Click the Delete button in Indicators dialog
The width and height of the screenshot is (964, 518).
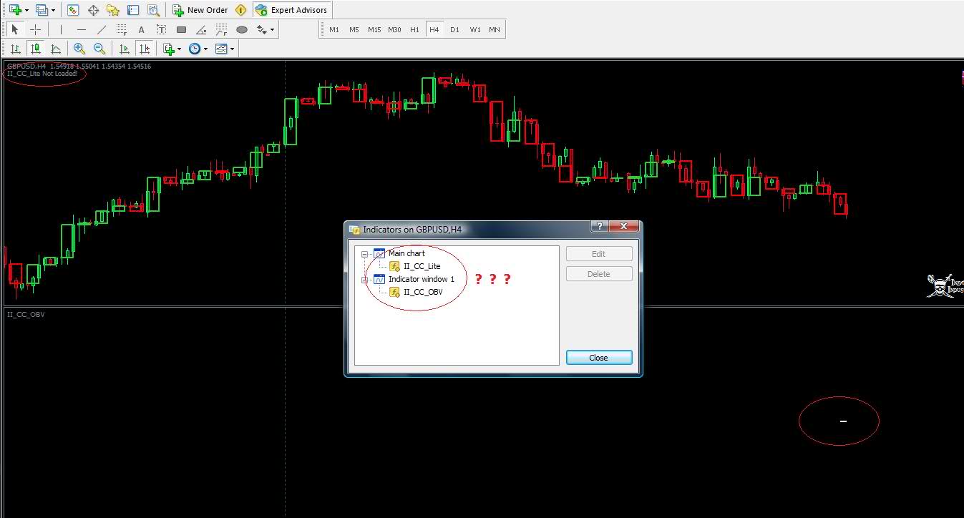599,274
